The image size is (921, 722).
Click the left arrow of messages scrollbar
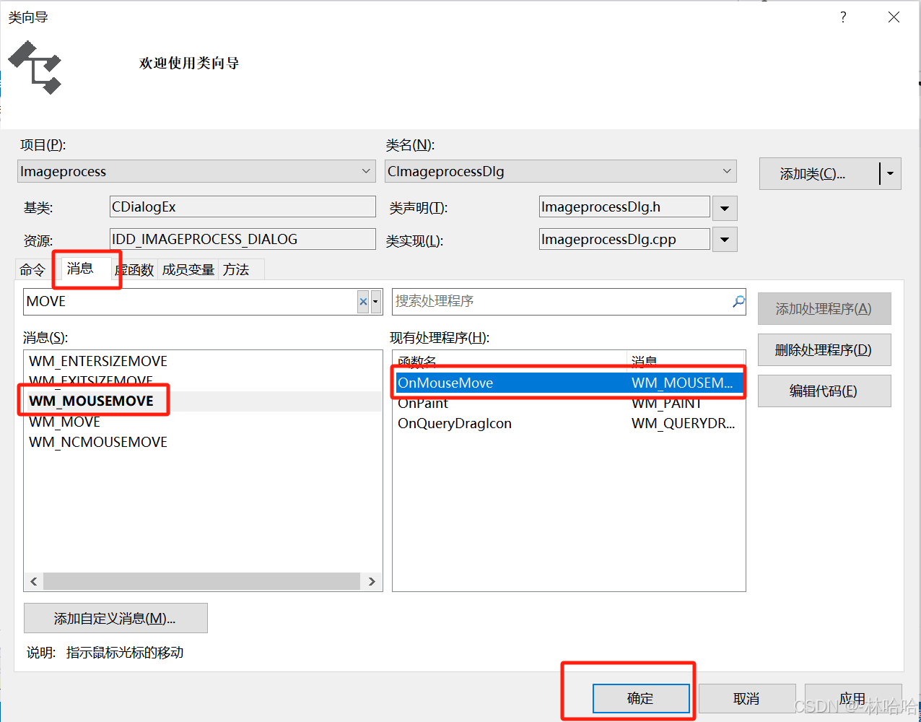[33, 581]
